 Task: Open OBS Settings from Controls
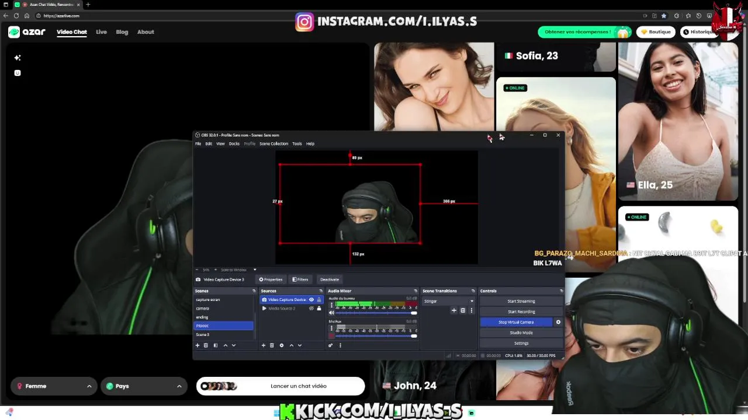point(521,343)
